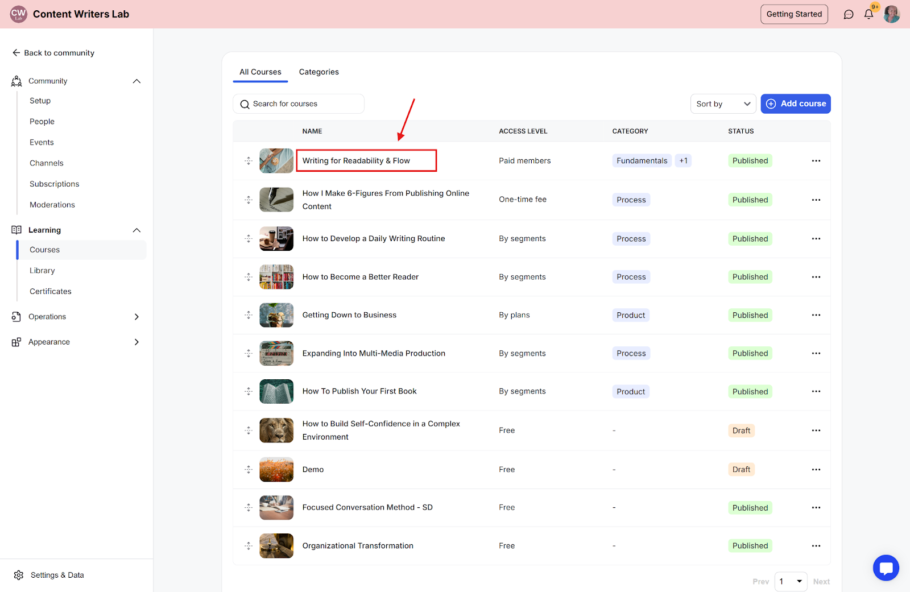Open the chat messages icon in header

[849, 14]
